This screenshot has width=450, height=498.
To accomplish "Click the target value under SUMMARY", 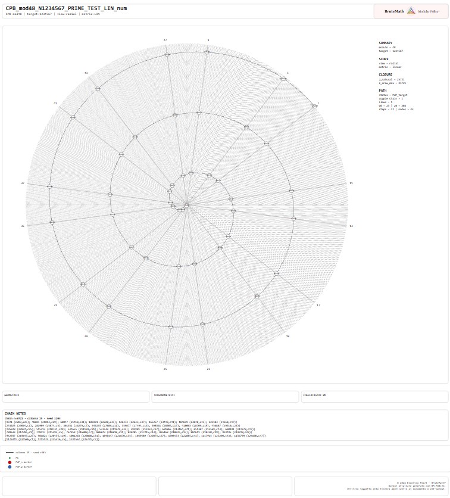I will pyautogui.click(x=390, y=51).
